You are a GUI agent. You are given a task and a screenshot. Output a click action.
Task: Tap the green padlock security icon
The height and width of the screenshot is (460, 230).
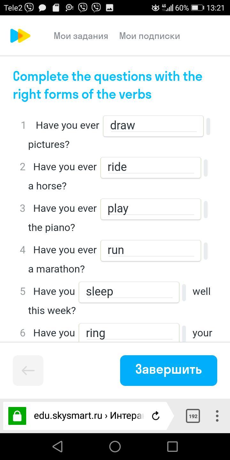click(17, 416)
